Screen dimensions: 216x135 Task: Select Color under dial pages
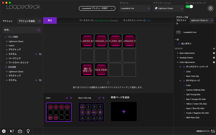point(188,85)
